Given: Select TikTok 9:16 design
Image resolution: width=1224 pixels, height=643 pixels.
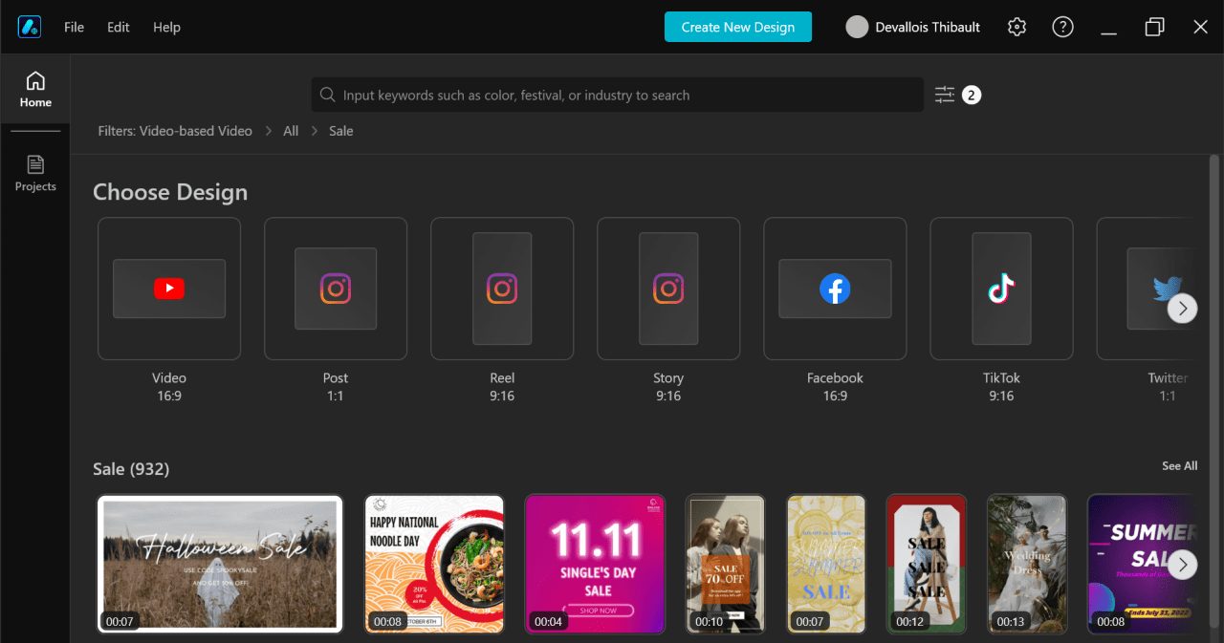Looking at the screenshot, I should 1001,289.
